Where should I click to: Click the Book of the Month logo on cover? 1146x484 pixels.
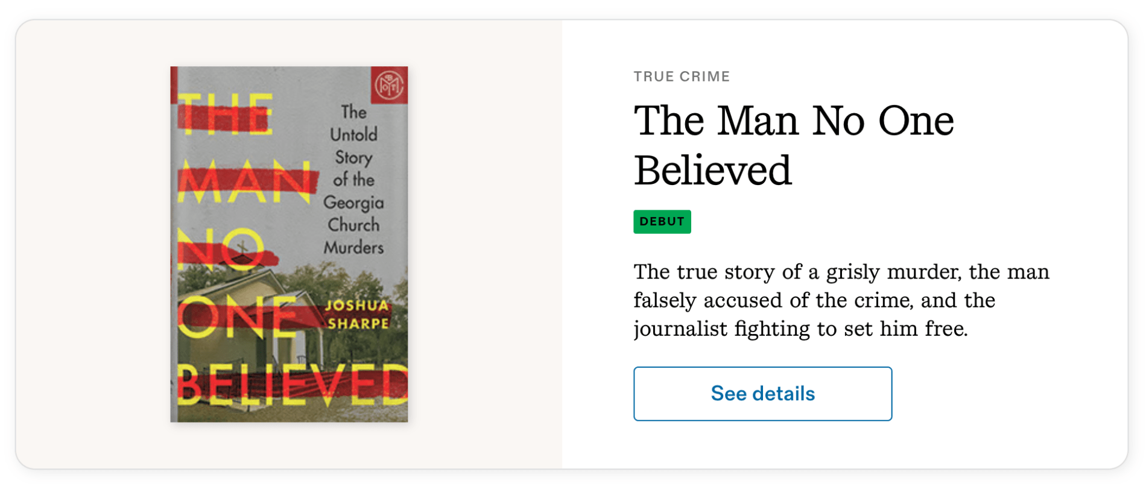coord(389,85)
